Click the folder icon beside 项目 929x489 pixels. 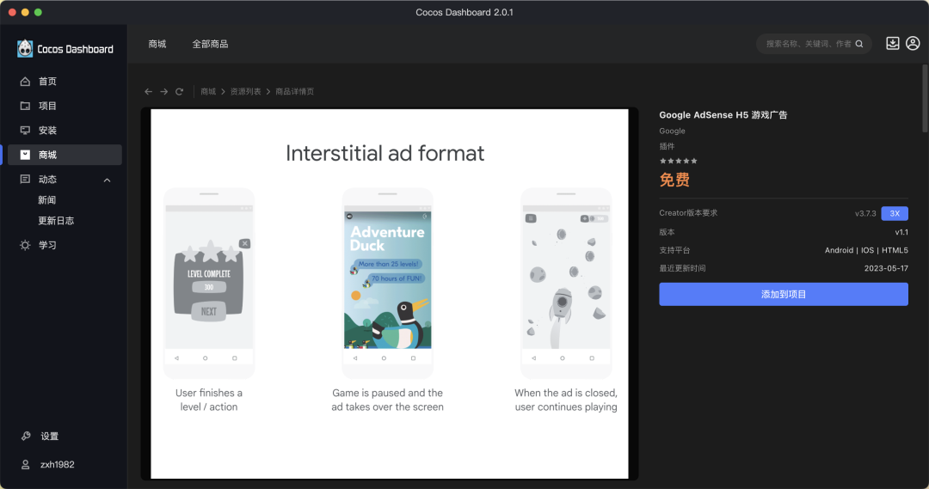coord(25,106)
